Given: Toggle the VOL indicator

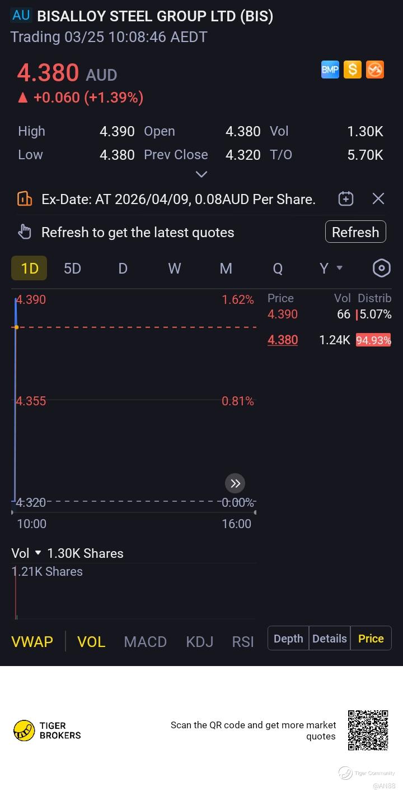Looking at the screenshot, I should pyautogui.click(x=91, y=641).
